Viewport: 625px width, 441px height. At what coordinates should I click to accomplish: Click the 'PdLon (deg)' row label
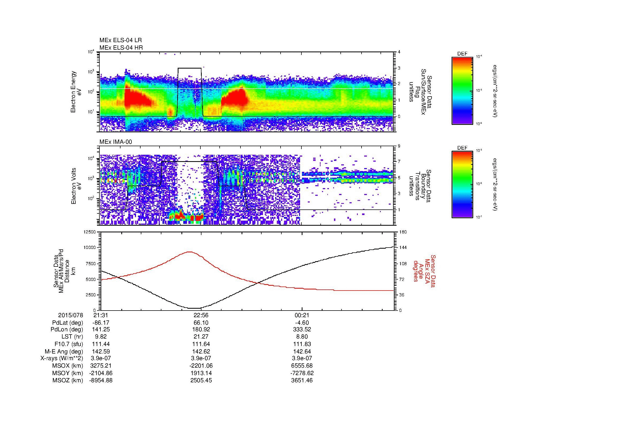pyautogui.click(x=68, y=329)
